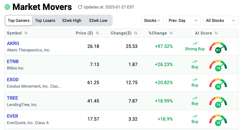This screenshot has width=241, height=130.
Task: Click AKRO's AI score gauge showing 81
Action: point(218,47)
